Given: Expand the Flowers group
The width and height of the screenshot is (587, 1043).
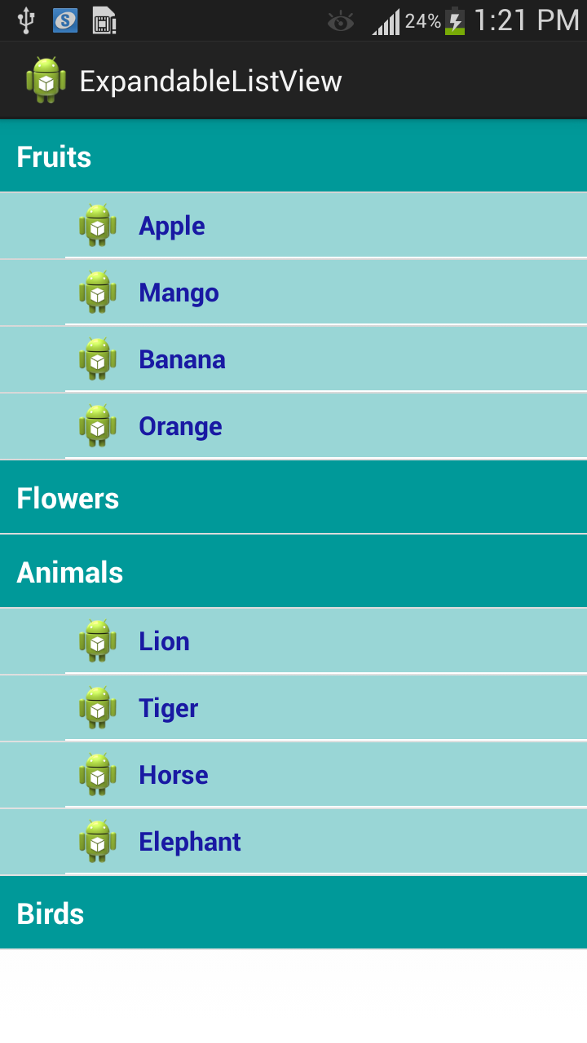Looking at the screenshot, I should point(293,498).
